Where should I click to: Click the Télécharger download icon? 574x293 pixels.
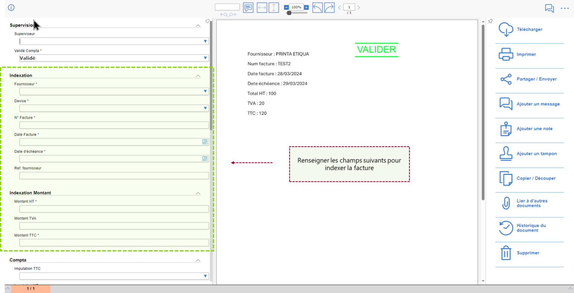click(x=506, y=30)
